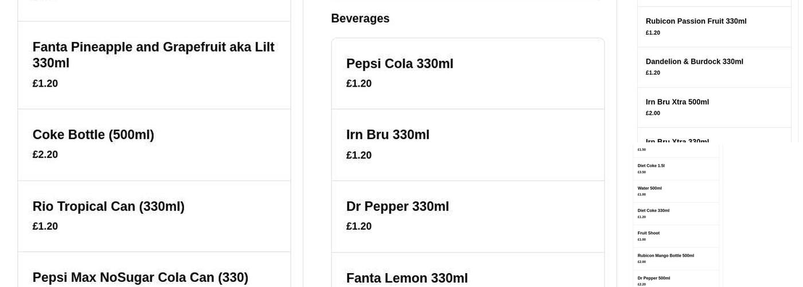Select Fanta Lemon 330ml
803x287 pixels.
pos(407,278)
